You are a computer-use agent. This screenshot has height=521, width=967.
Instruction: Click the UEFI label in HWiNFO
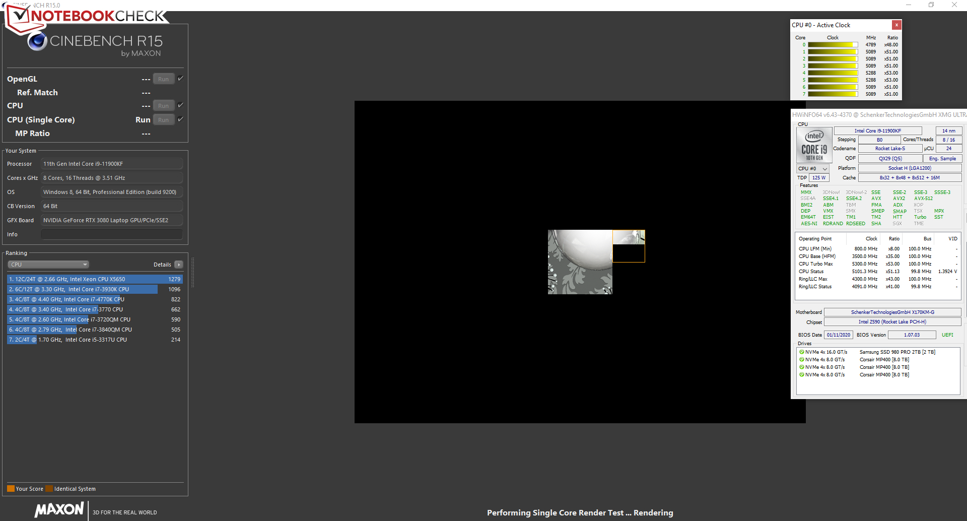point(947,335)
